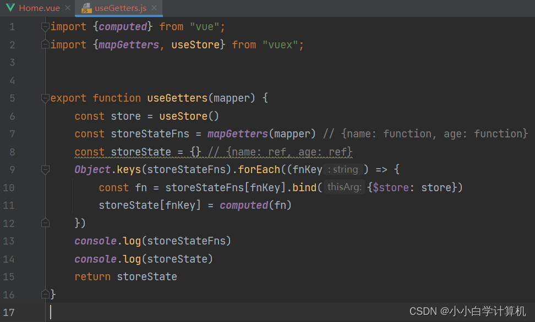This screenshot has width=535, height=322.
Task: Collapse the useGetters function on line 5
Action: [45, 98]
